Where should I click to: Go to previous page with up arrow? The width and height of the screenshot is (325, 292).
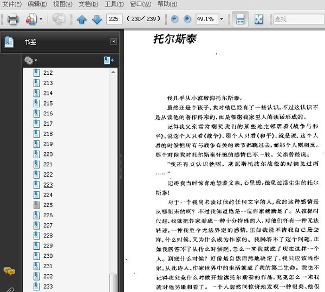pyautogui.click(x=82, y=20)
